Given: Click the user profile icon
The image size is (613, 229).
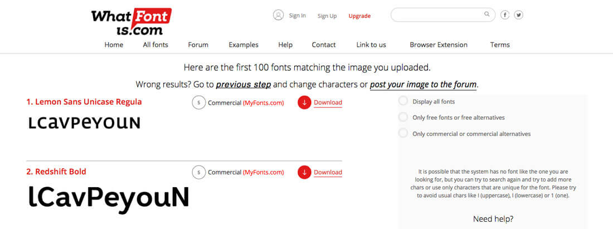Looking at the screenshot, I should 279,15.
